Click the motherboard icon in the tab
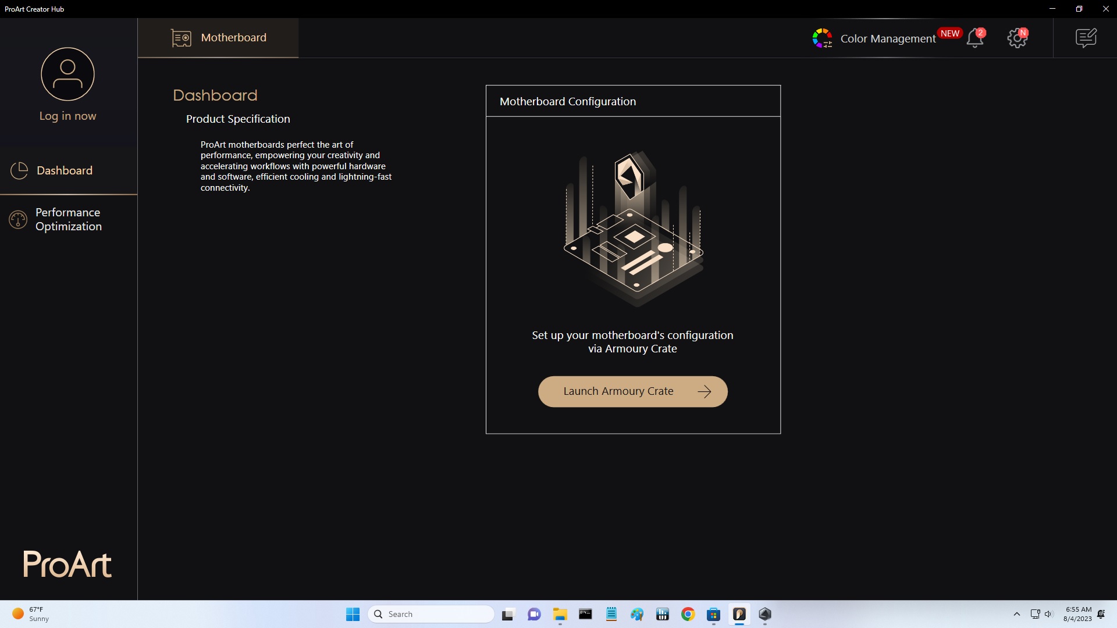The width and height of the screenshot is (1117, 628). [x=181, y=38]
